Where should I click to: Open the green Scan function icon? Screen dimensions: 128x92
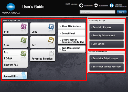pyautogui.click(x=24, y=40)
